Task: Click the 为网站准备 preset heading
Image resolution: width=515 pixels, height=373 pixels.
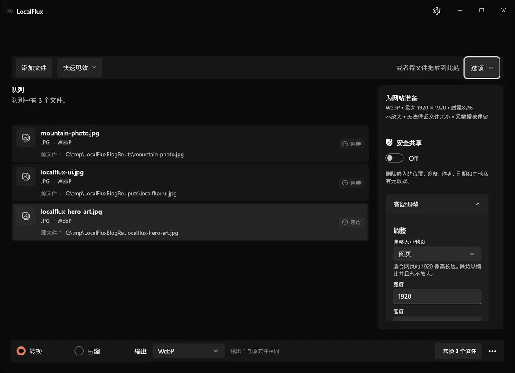Action: [401, 98]
